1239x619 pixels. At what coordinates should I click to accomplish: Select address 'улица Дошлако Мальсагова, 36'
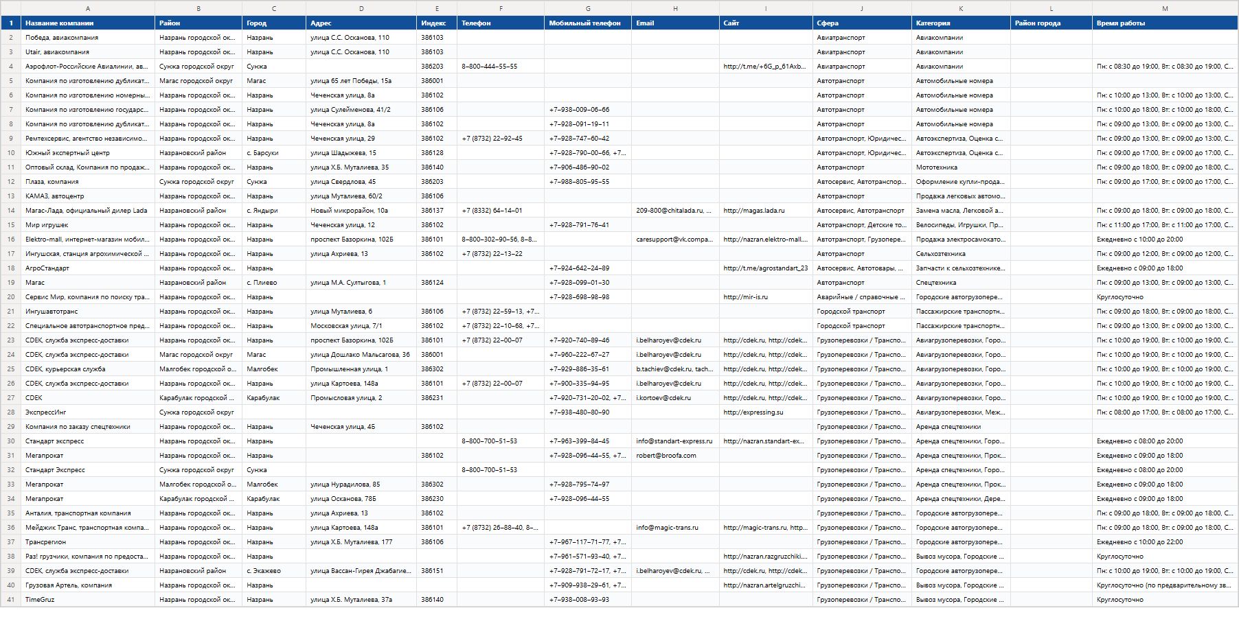361,355
